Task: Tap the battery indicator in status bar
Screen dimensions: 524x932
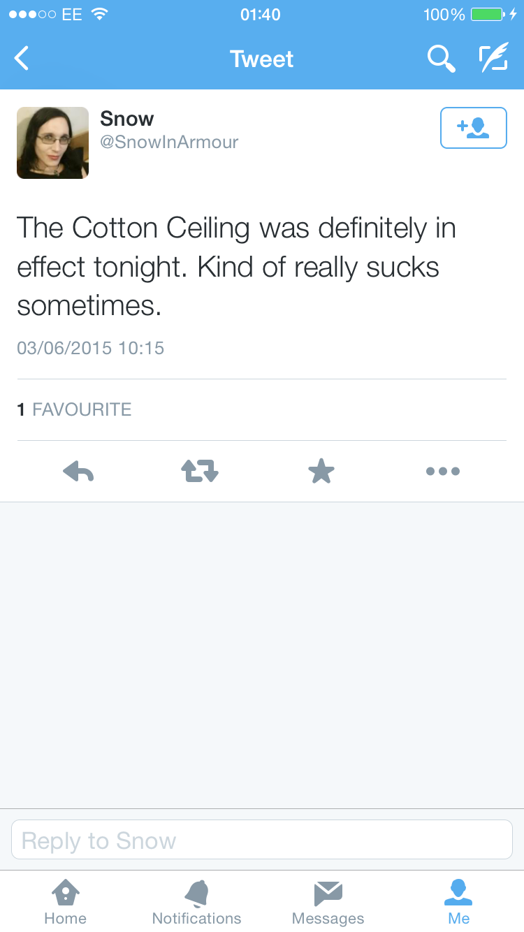Action: (x=488, y=15)
